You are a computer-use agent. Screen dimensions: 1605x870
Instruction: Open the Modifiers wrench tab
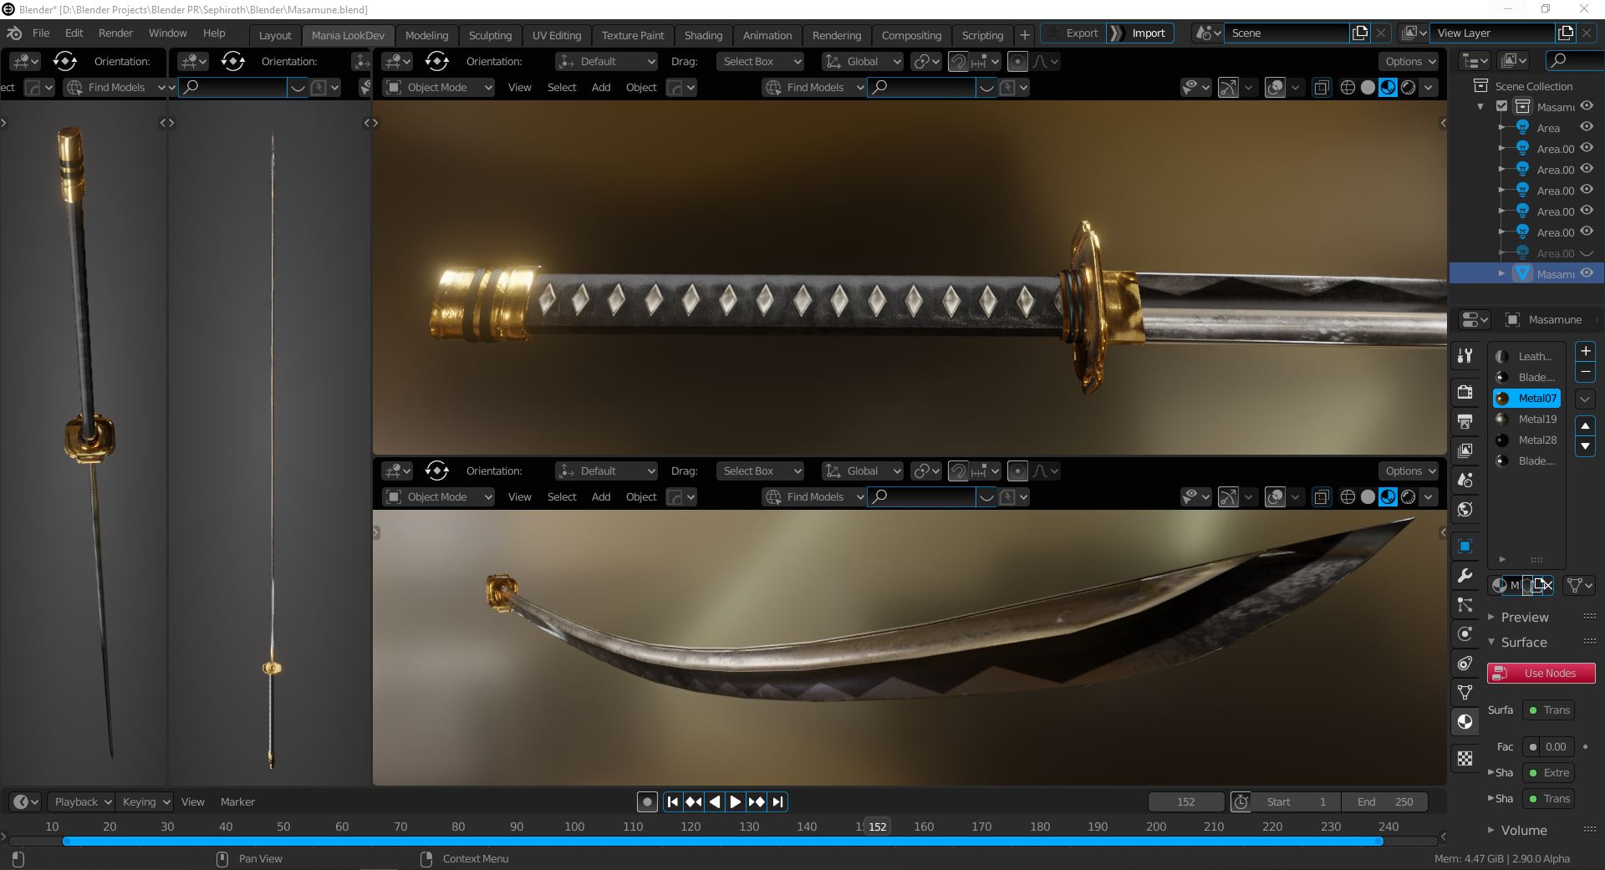[1465, 575]
